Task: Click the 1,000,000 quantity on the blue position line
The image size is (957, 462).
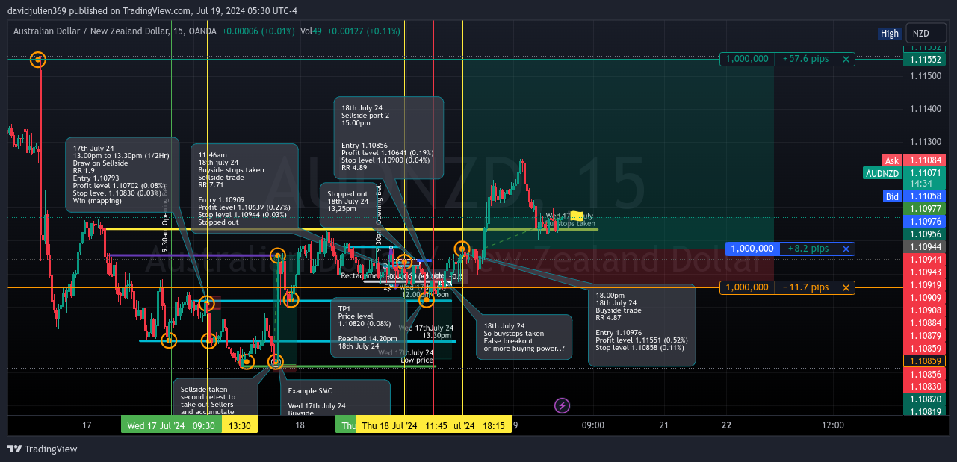Action: click(752, 249)
